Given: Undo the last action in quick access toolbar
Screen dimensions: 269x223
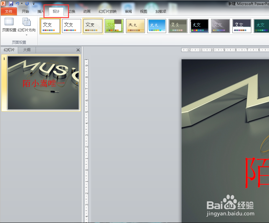Looking at the screenshot, I should click(17, 3).
